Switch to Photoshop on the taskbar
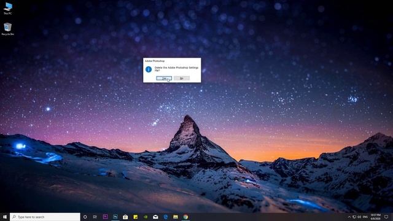Image resolution: width=393 pixels, height=221 pixels. 115,217
